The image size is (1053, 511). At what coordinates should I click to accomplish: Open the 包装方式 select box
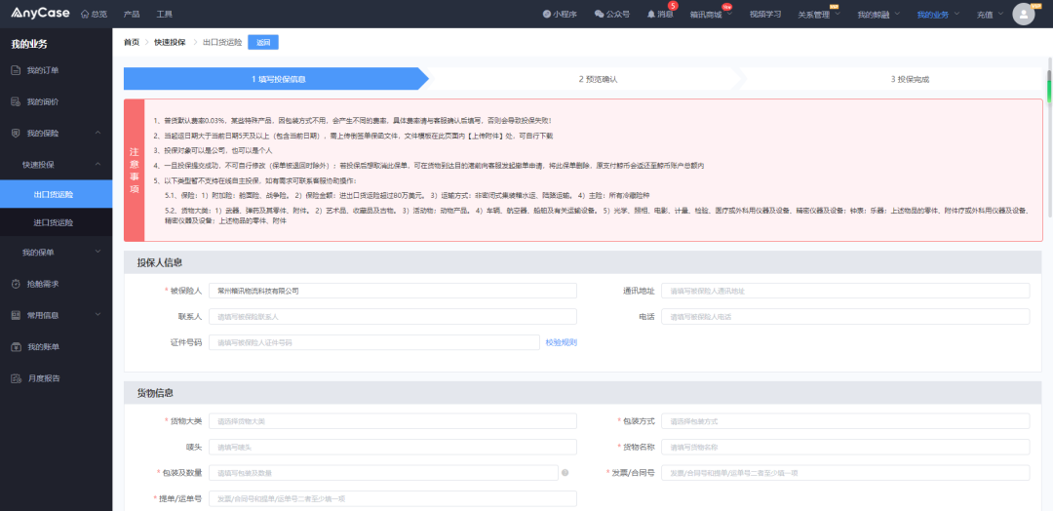point(845,421)
